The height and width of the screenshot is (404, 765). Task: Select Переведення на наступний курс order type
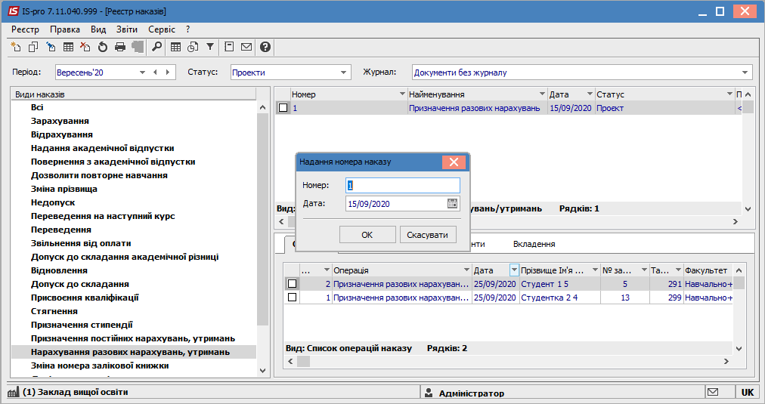[103, 216]
